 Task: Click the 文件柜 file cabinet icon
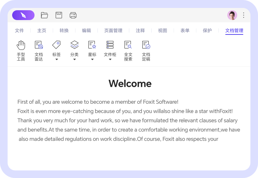coord(110,45)
